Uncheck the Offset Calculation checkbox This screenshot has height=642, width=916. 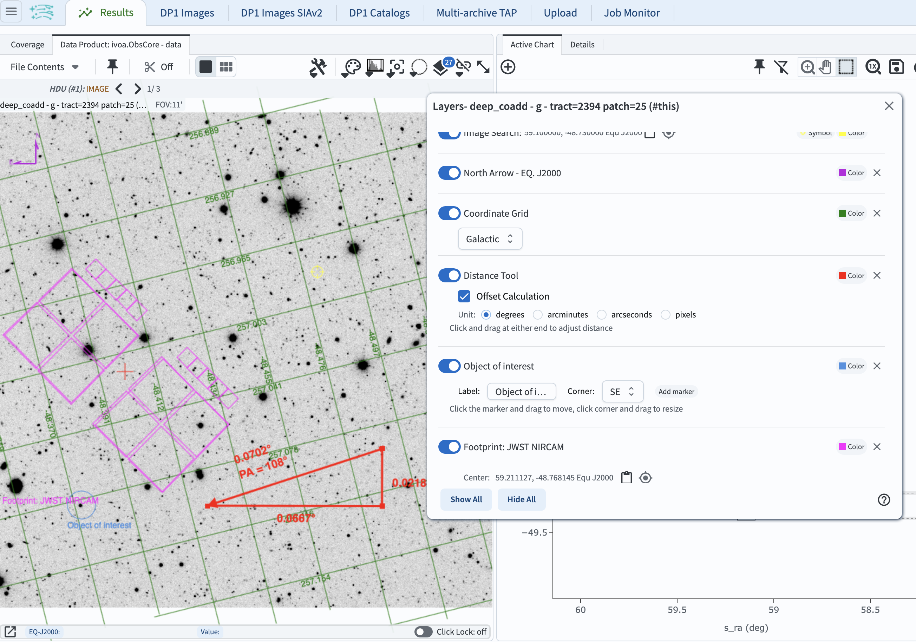click(464, 296)
